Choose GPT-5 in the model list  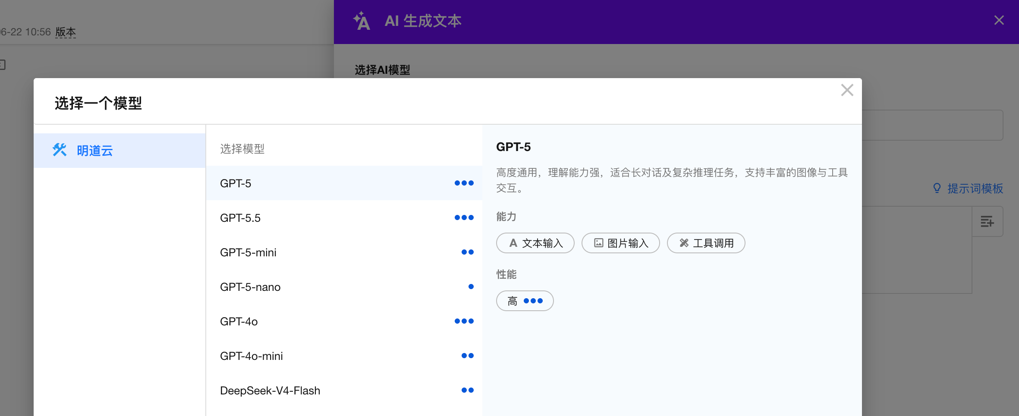point(344,183)
